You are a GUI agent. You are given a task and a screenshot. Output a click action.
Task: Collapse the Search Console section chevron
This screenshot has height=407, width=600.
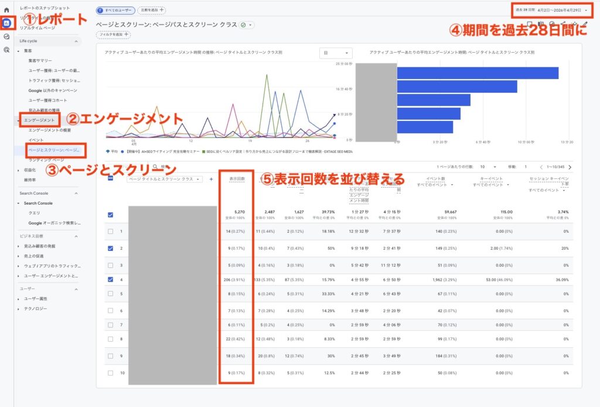click(x=76, y=194)
